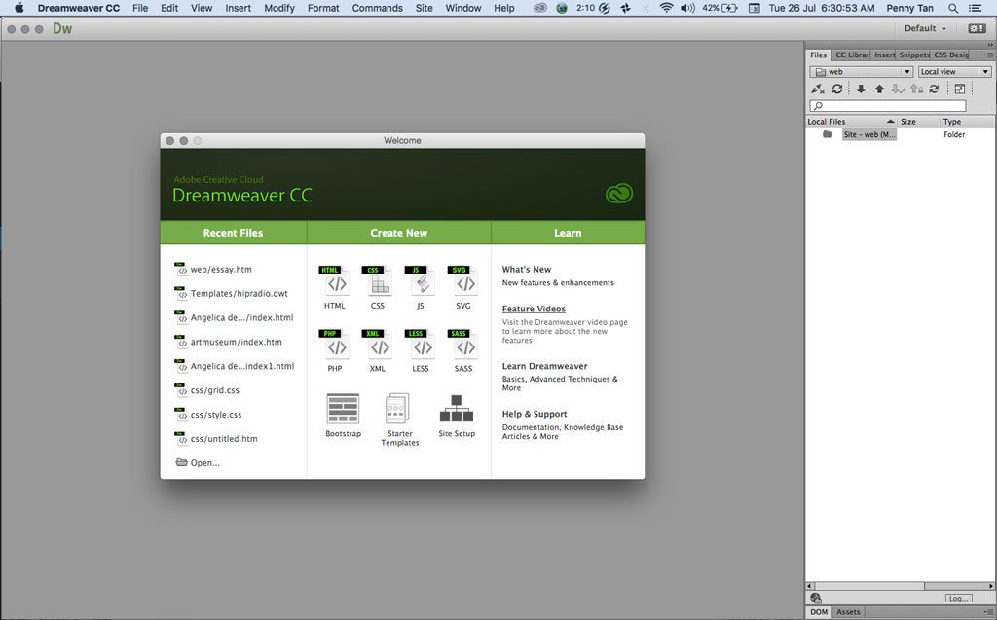Open the Insert menu

pos(238,8)
